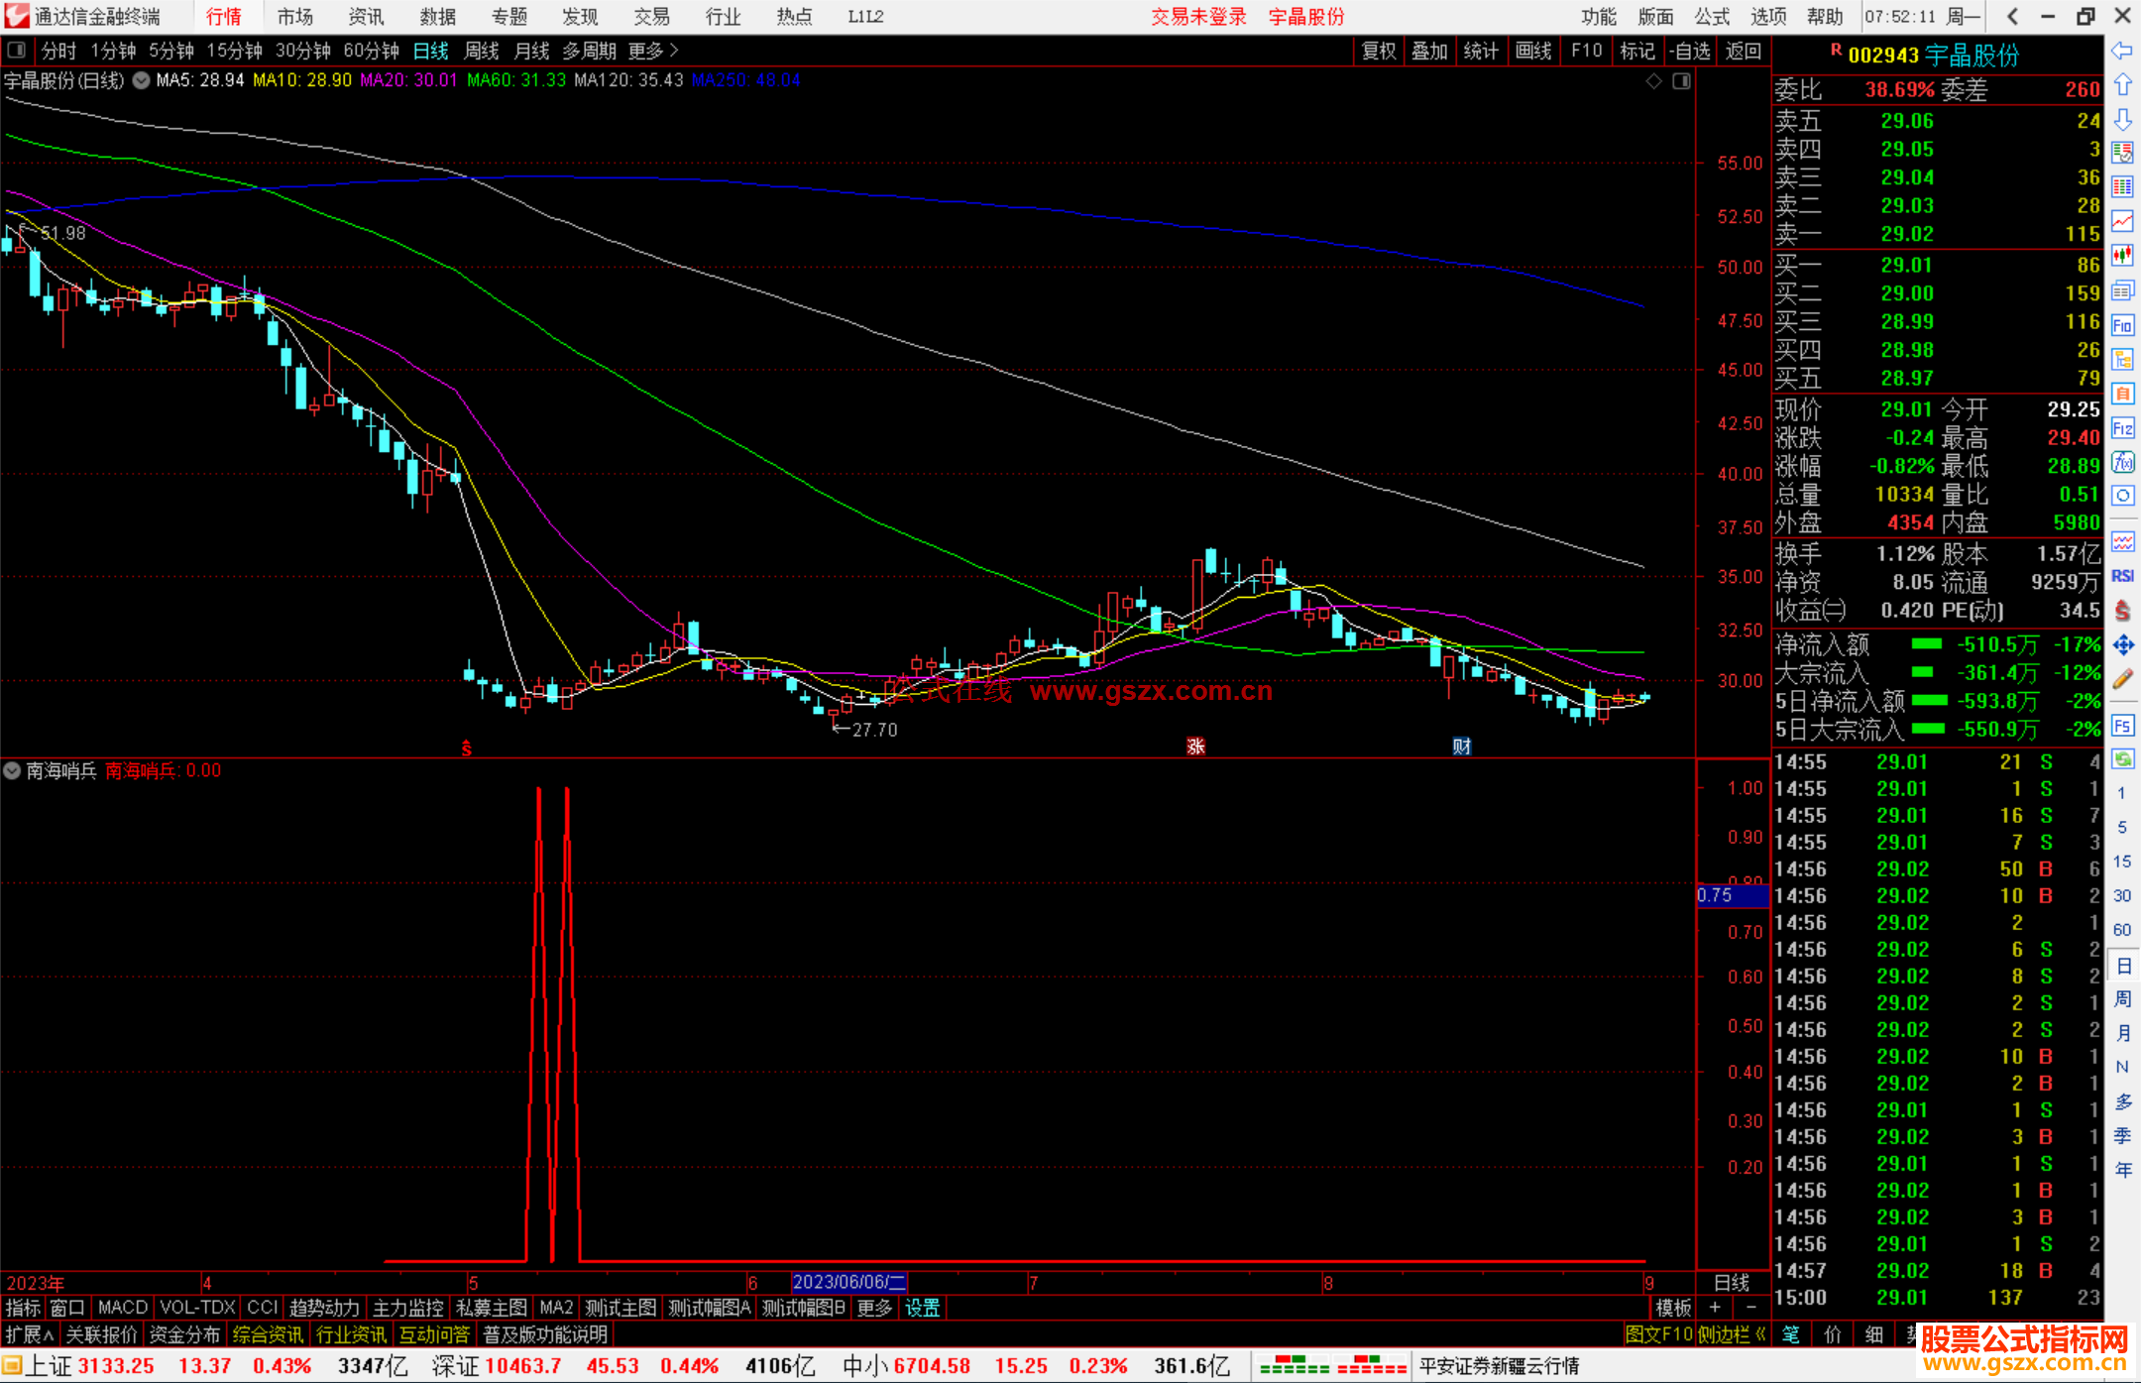Select the MACD indicator tab
This screenshot has width=2141, height=1383.
click(122, 1308)
